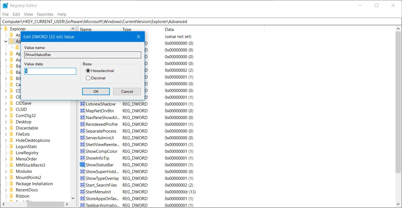Click the Discardable folder icon

(x=11, y=128)
